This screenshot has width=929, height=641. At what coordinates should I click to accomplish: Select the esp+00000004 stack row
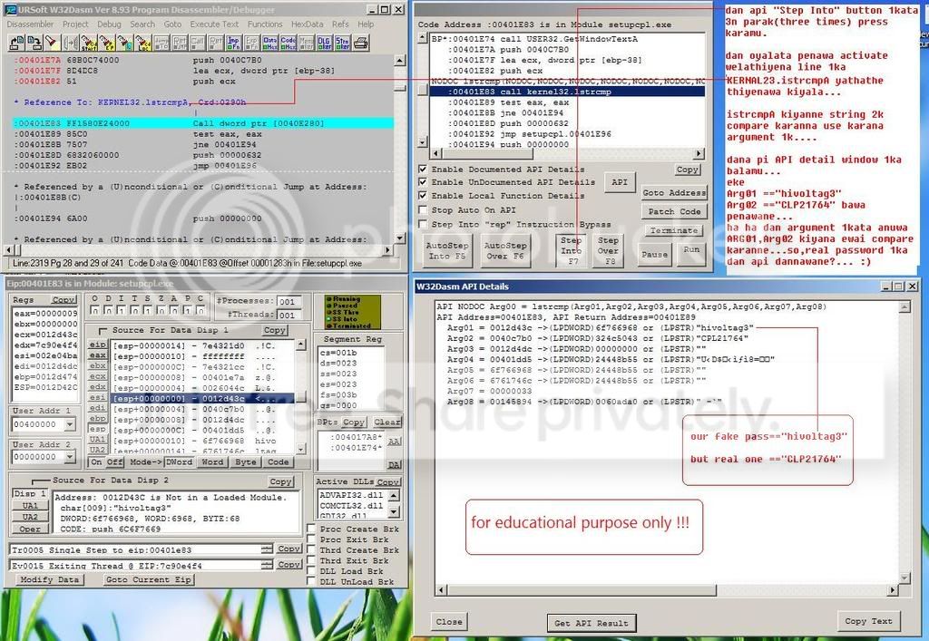202,409
